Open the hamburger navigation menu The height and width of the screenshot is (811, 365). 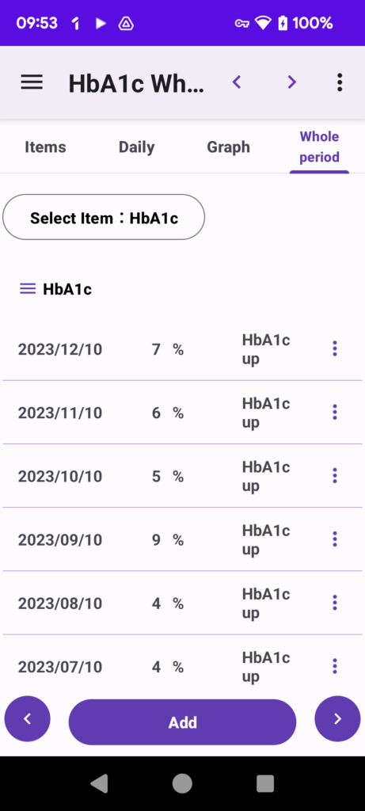32,82
